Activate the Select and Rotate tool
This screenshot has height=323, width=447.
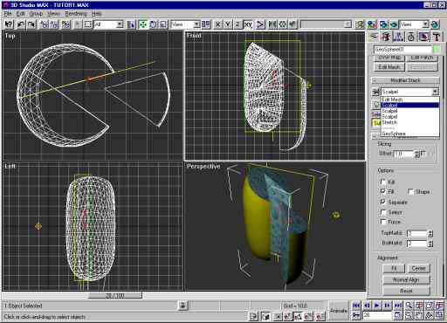pyautogui.click(x=153, y=24)
